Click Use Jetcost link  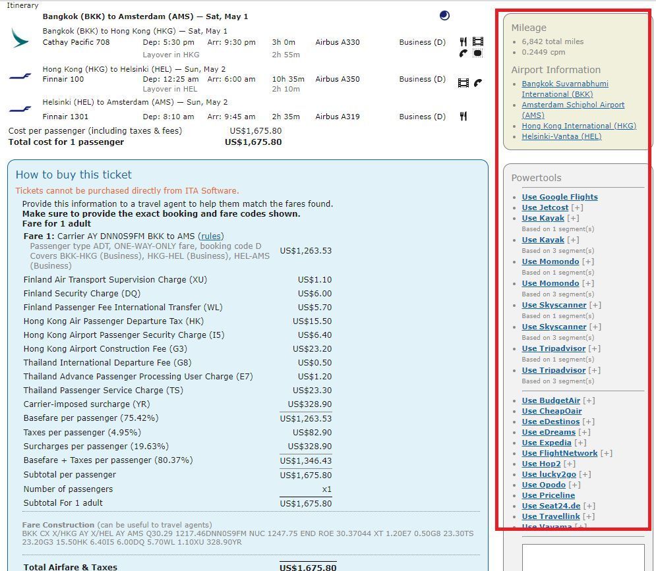(545, 207)
